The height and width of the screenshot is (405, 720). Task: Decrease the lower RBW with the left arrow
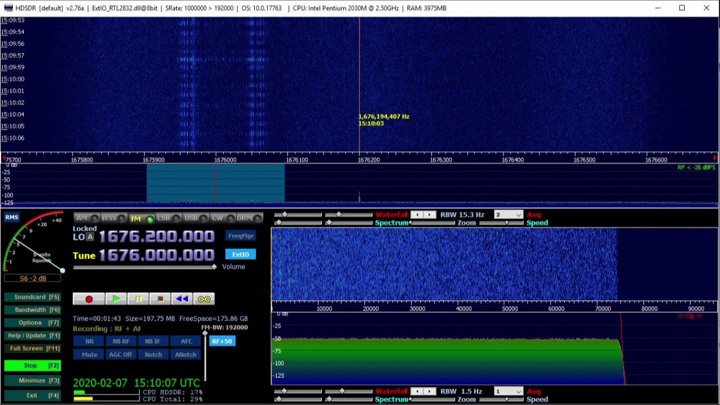point(417,391)
